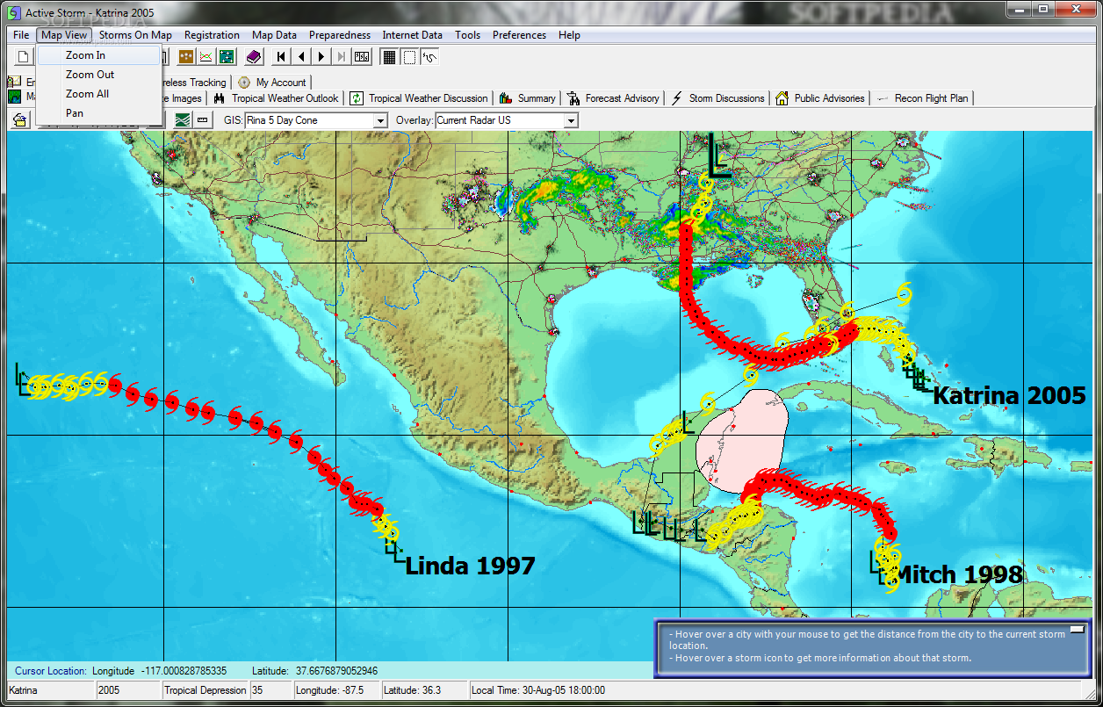The image size is (1103, 707).
Task: Step forward one storm position
Action: (x=321, y=57)
